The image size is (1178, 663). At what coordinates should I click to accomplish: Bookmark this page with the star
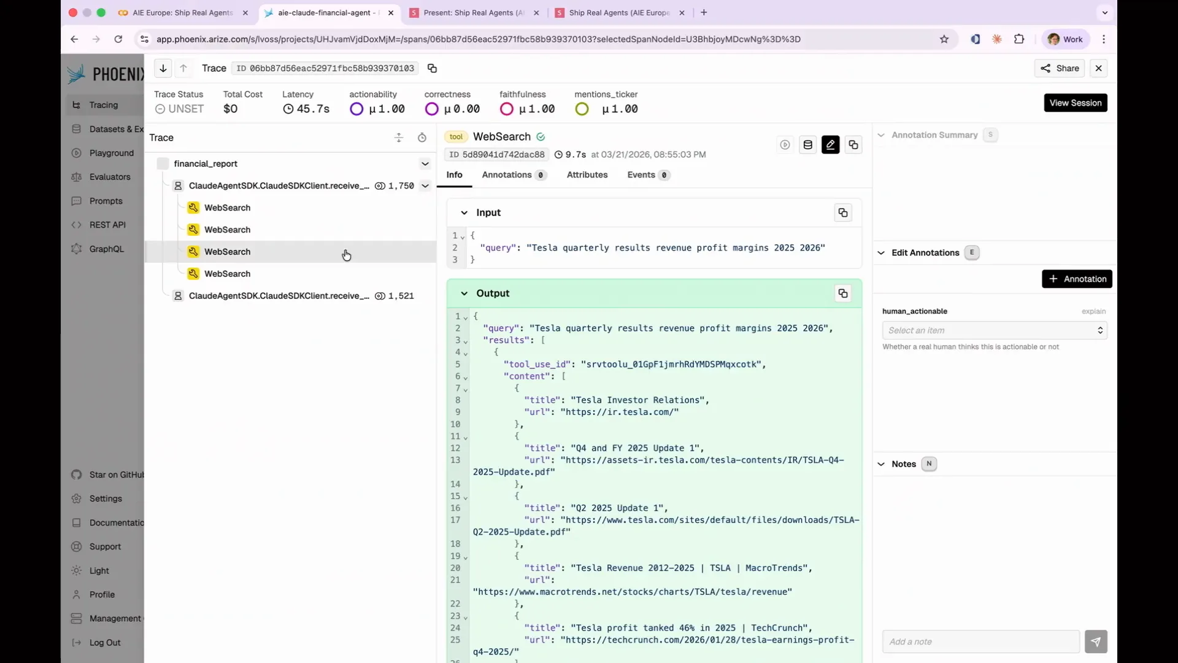click(x=944, y=39)
